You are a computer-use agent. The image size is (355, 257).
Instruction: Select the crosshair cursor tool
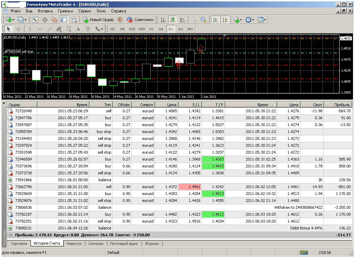click(x=18, y=29)
